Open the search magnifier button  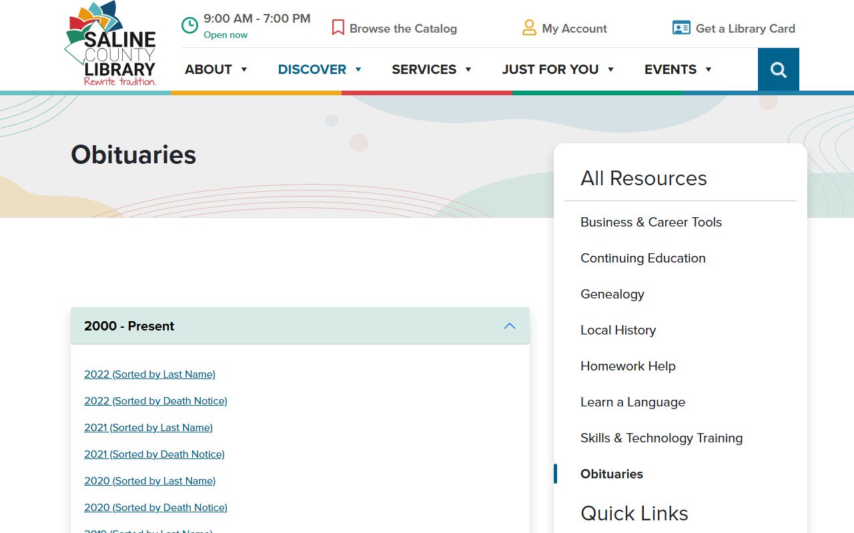click(x=779, y=69)
